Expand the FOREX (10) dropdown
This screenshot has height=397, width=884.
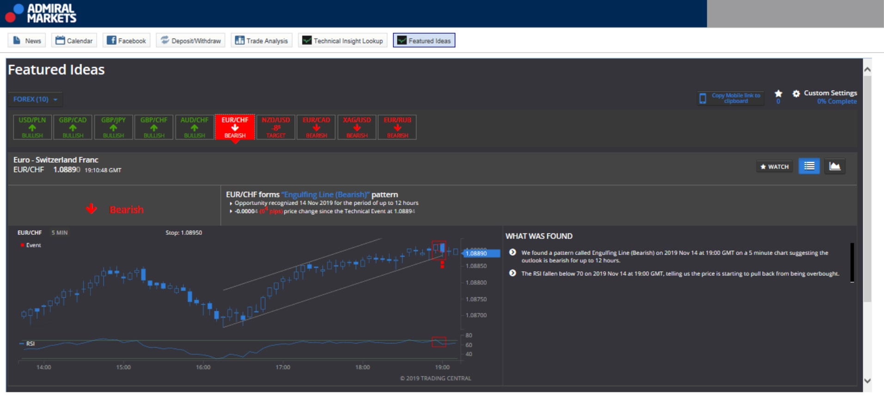(36, 99)
